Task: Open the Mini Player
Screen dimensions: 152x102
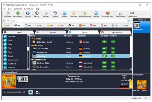Action: (8, 14)
